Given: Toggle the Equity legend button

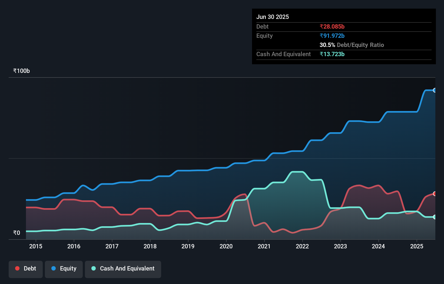Looking at the screenshot, I should [64, 269].
